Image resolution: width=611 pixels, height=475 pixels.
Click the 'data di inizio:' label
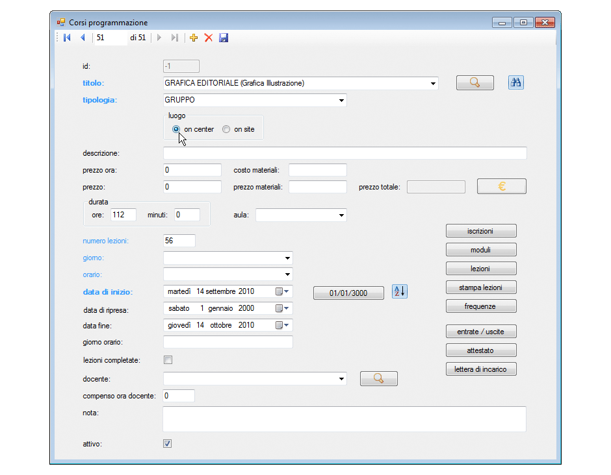click(x=107, y=292)
